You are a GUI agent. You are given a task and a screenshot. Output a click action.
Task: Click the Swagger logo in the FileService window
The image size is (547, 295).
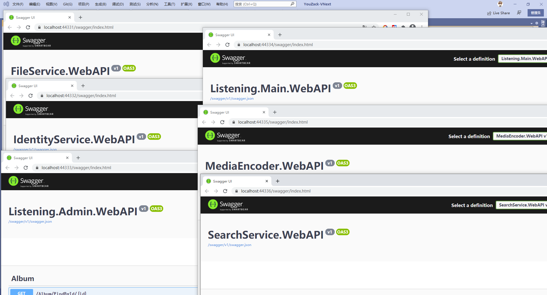pos(31,41)
